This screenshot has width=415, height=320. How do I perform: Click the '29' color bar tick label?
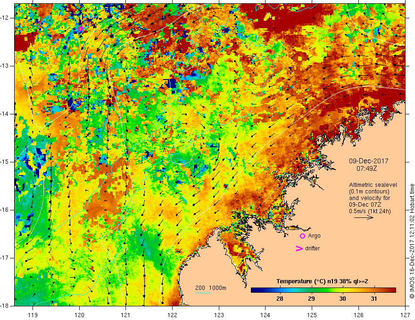click(x=311, y=299)
